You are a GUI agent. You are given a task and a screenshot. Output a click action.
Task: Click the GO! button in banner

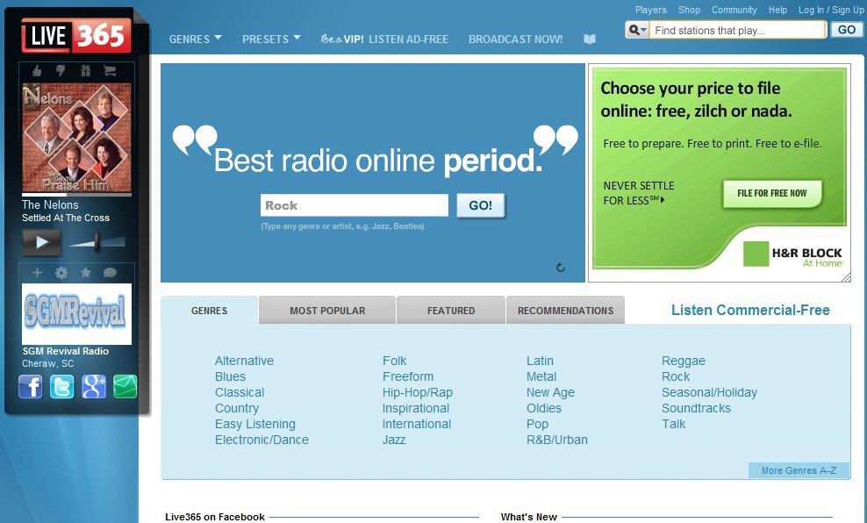(481, 205)
